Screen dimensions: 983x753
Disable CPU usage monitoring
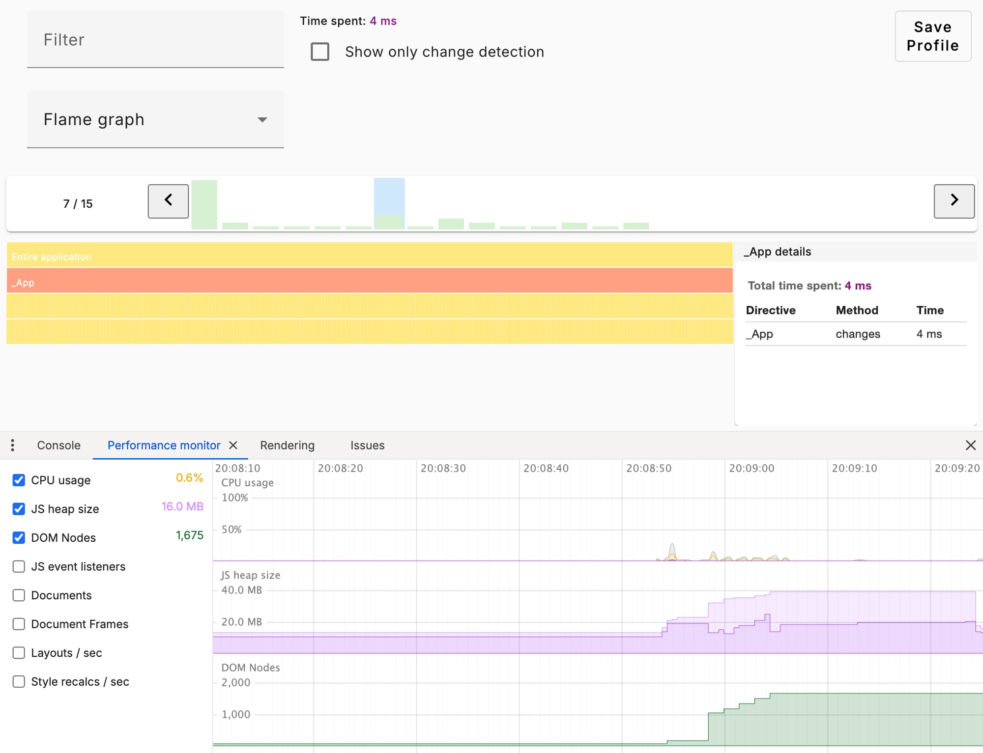pos(19,480)
